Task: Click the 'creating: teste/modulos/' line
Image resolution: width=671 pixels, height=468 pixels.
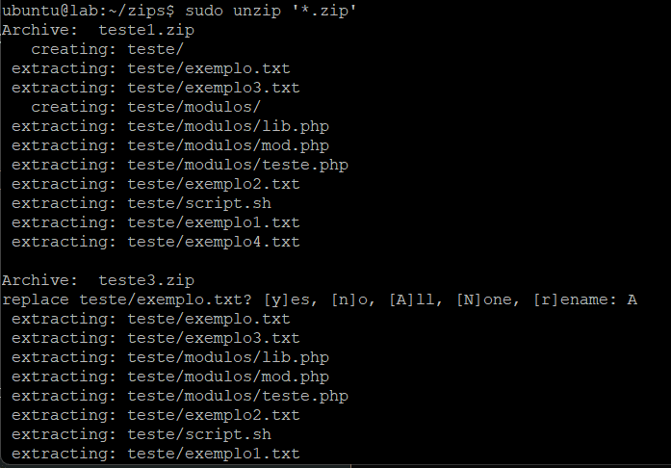Action: click(145, 107)
